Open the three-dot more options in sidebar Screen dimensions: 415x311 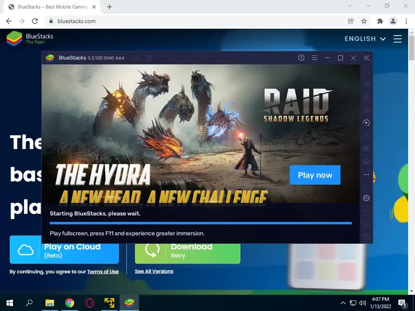366,175
